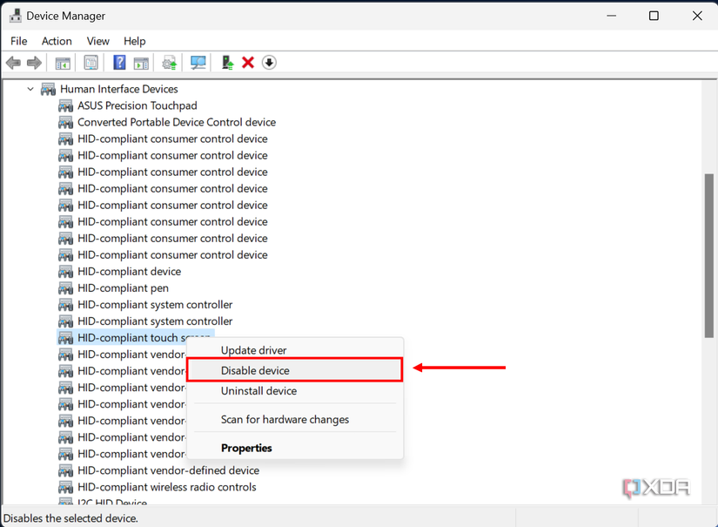Click the Show/Hide Action Pane toolbar icon

(x=141, y=63)
